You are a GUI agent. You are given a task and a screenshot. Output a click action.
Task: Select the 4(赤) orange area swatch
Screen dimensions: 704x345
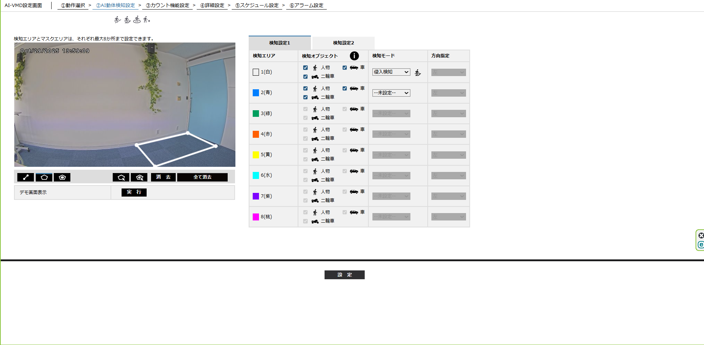[256, 134]
